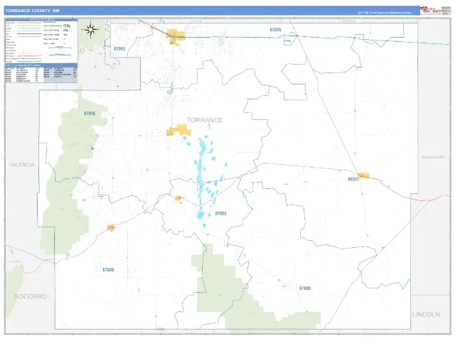Click the upper scale bar in the legend
This screenshot has height=341, width=455.
tap(60, 48)
